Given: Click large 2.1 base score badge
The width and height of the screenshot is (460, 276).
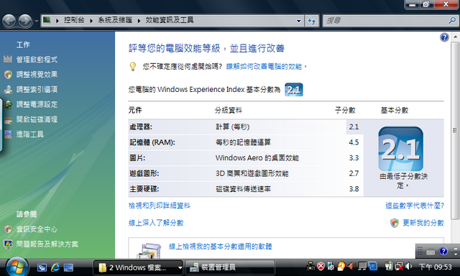Looking at the screenshot, I should click(401, 149).
